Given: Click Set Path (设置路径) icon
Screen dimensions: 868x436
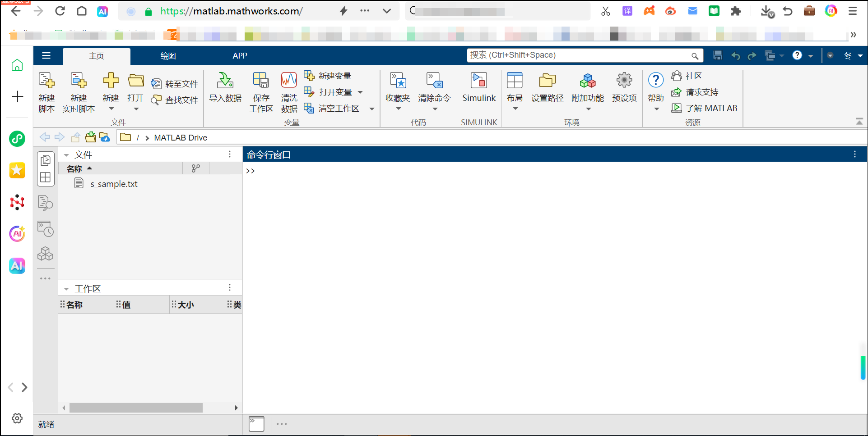Looking at the screenshot, I should 547,81.
